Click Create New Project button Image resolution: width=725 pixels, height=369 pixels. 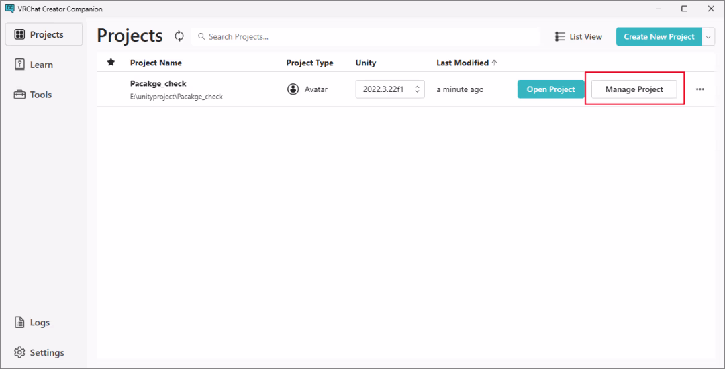click(x=659, y=36)
